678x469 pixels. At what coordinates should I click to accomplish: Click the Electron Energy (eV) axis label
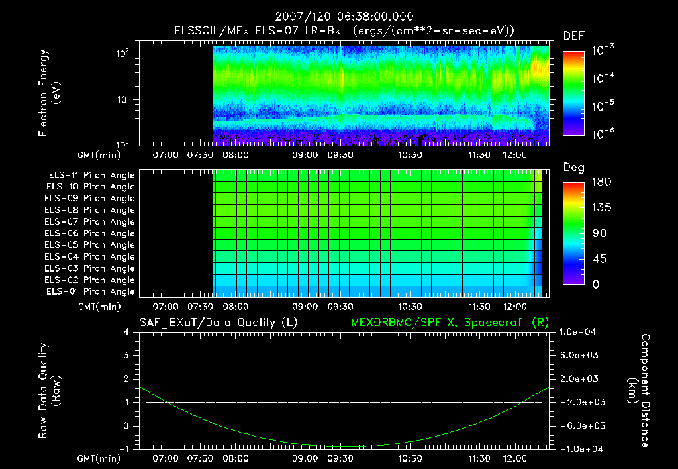click(49, 93)
